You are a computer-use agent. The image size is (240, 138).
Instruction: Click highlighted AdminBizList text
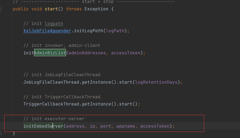(50, 53)
